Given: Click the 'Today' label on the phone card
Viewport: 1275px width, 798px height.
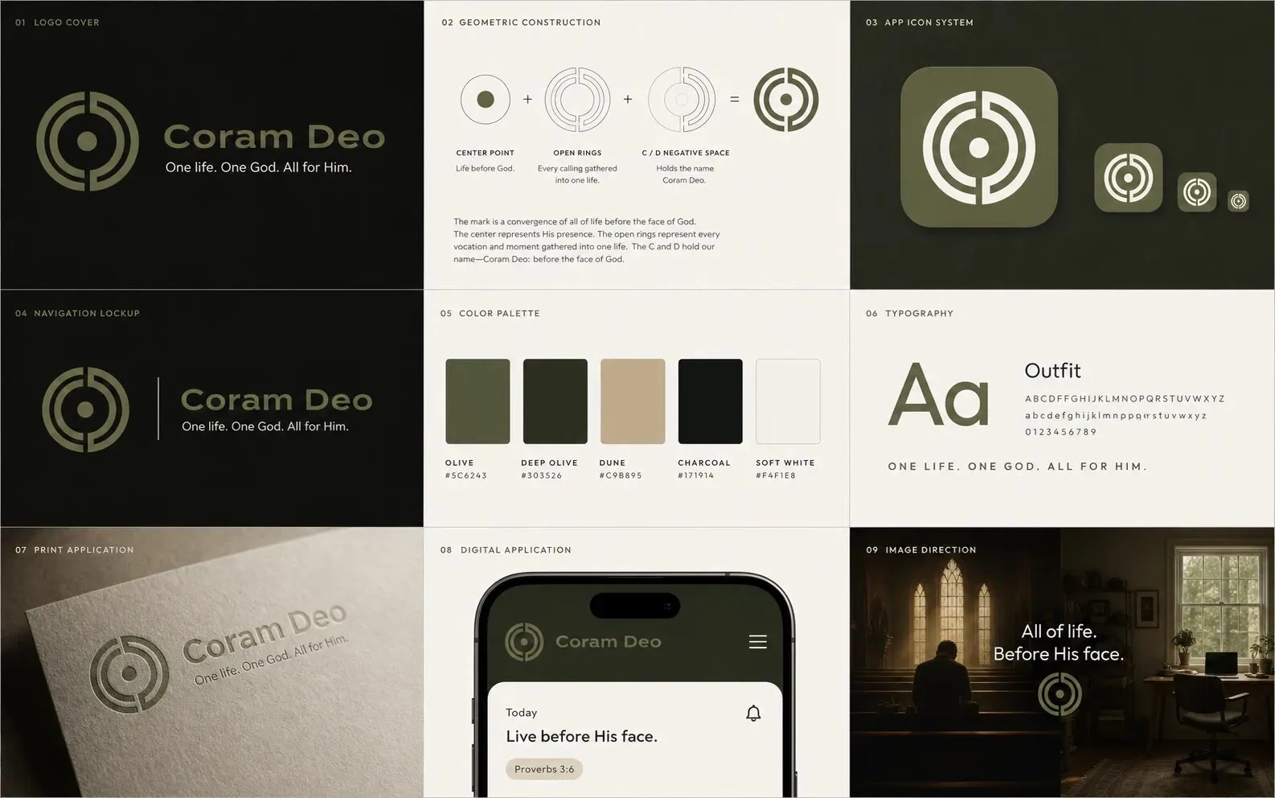Looking at the screenshot, I should (x=521, y=713).
